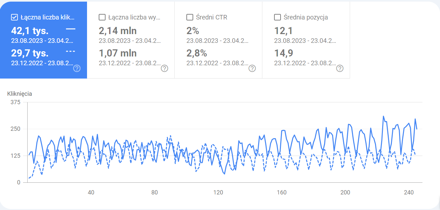440x210 pixels.
Task: Click help icon in Średnia pozycja card
Action: [x=340, y=68]
